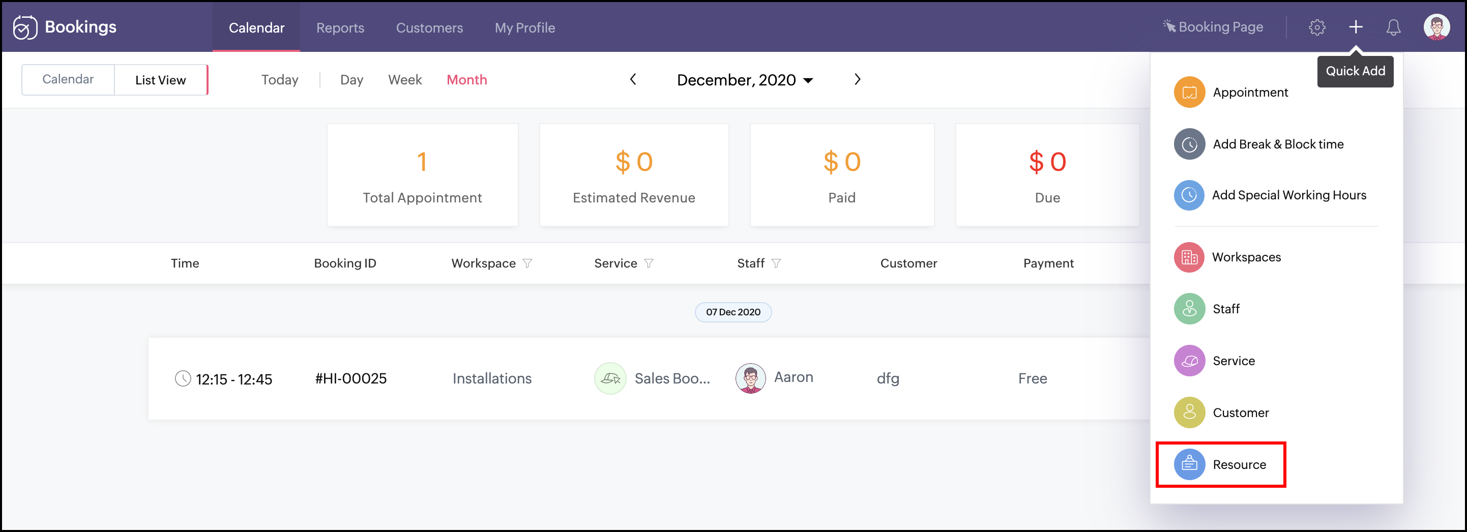The image size is (1467, 532).
Task: Select the Week view option
Action: 404,80
